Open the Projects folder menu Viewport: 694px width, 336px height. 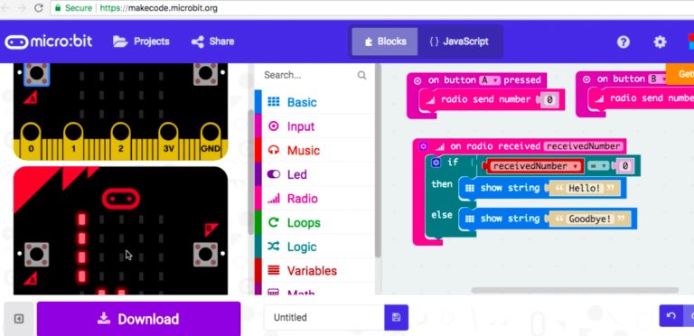click(141, 42)
